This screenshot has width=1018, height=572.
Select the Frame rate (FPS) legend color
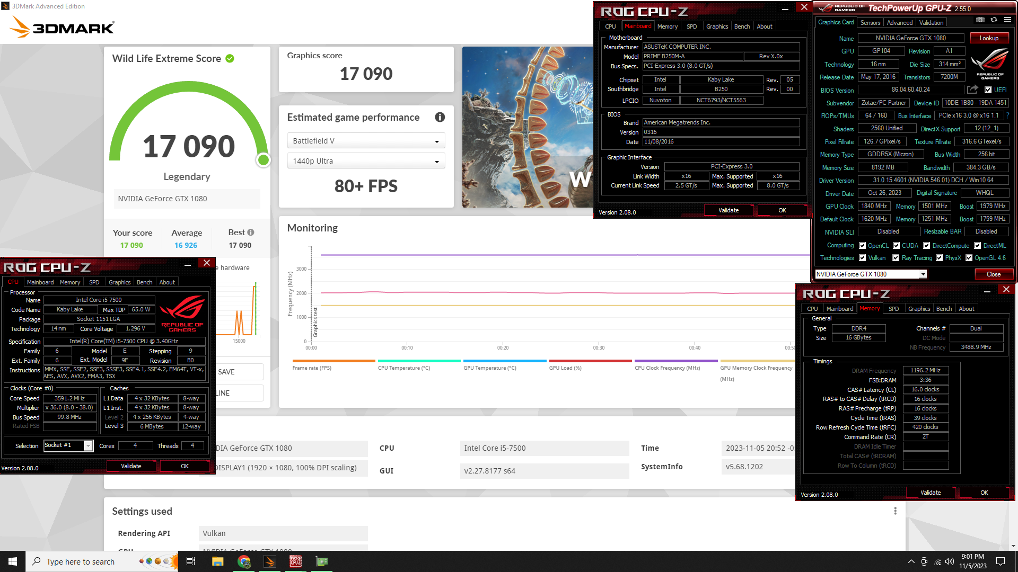click(334, 361)
